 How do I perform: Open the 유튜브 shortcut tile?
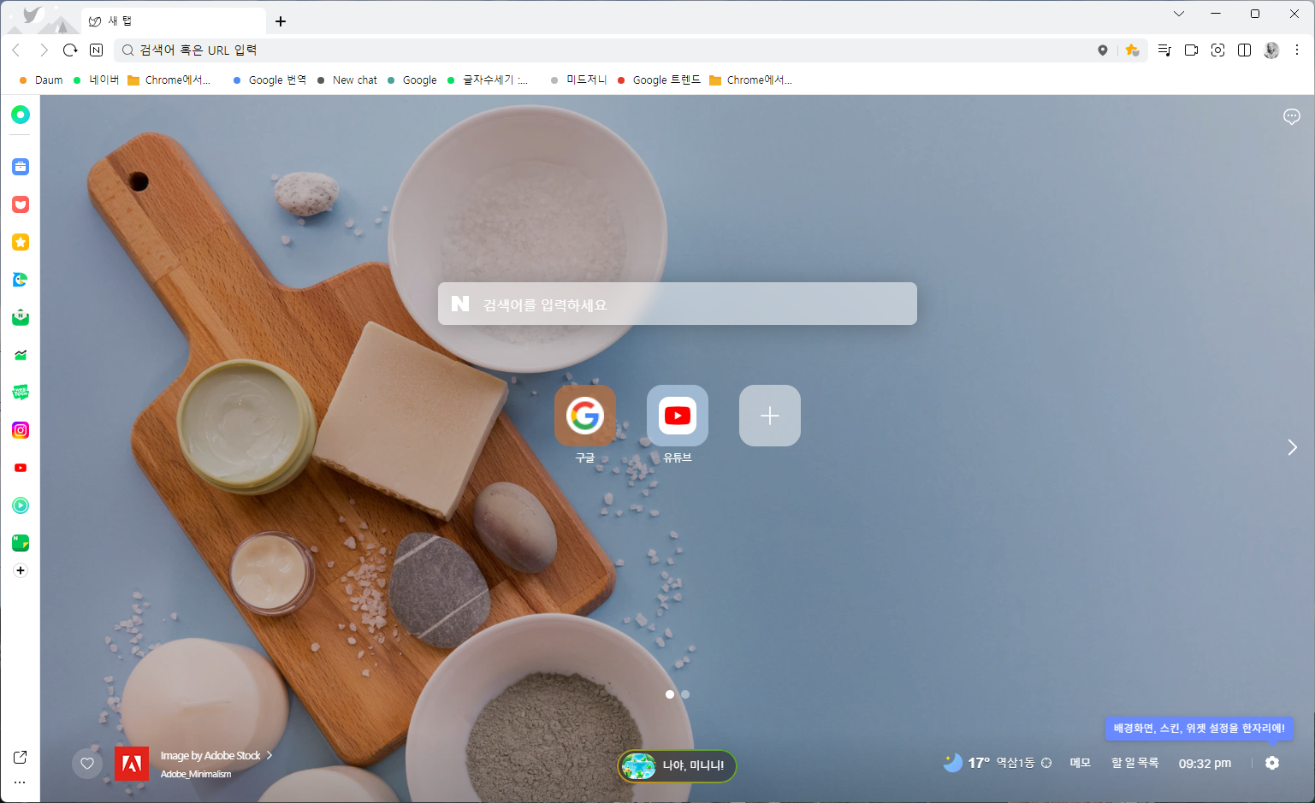click(678, 416)
